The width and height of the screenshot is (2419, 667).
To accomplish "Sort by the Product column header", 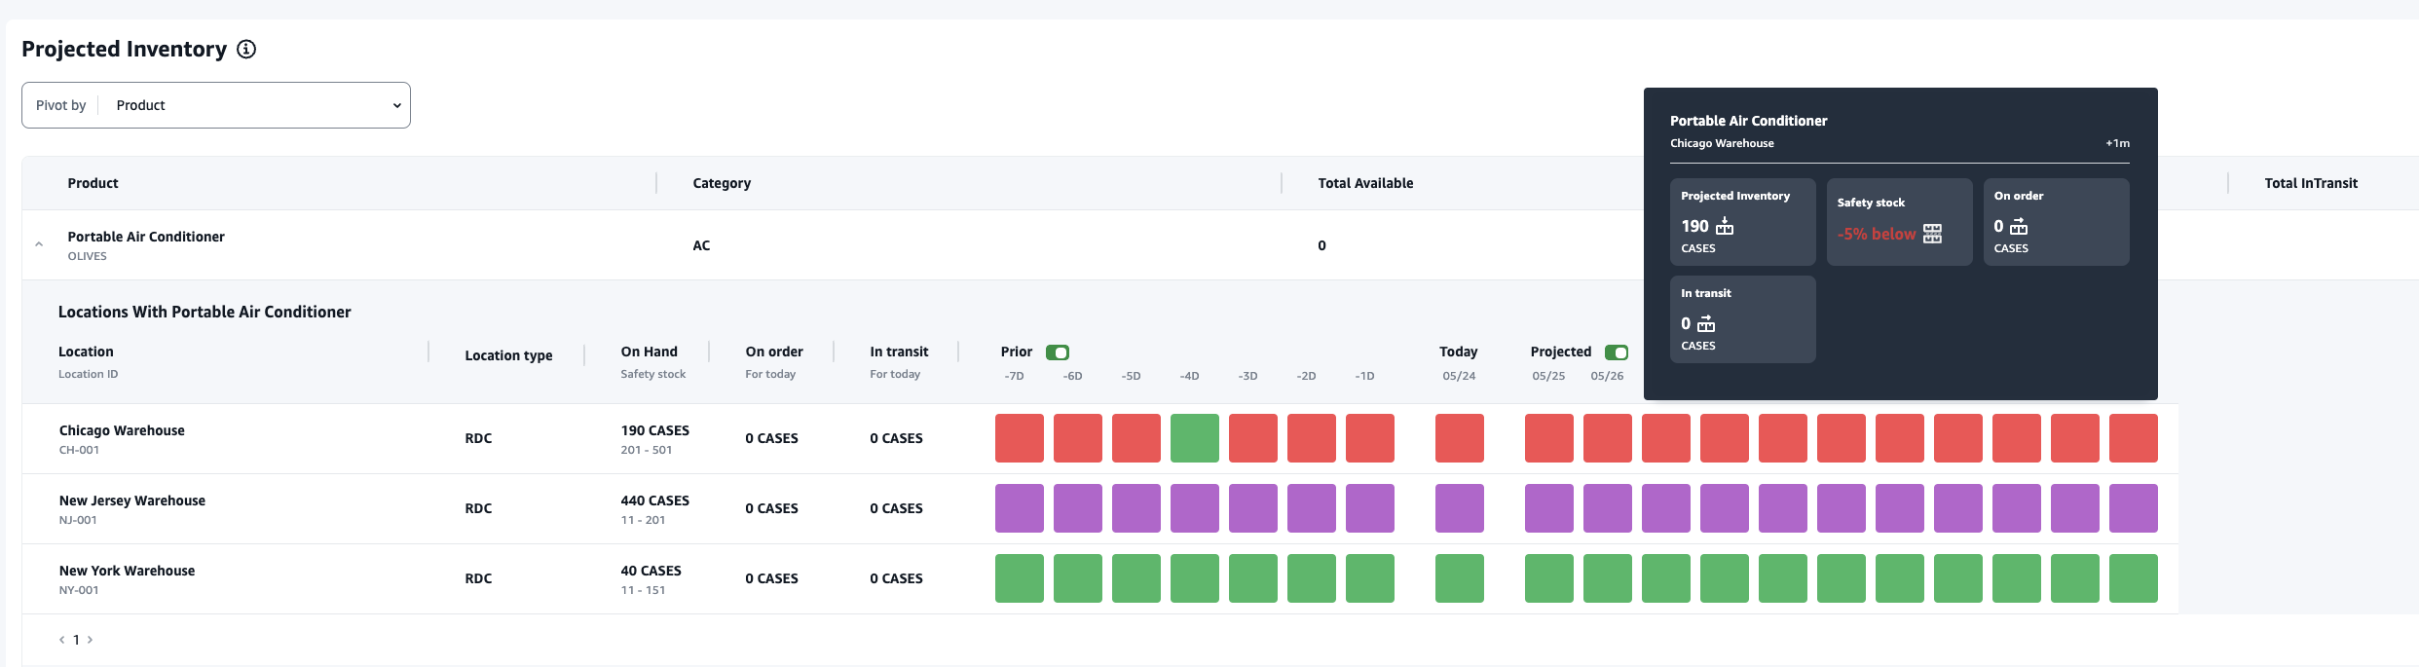I will pos(93,183).
